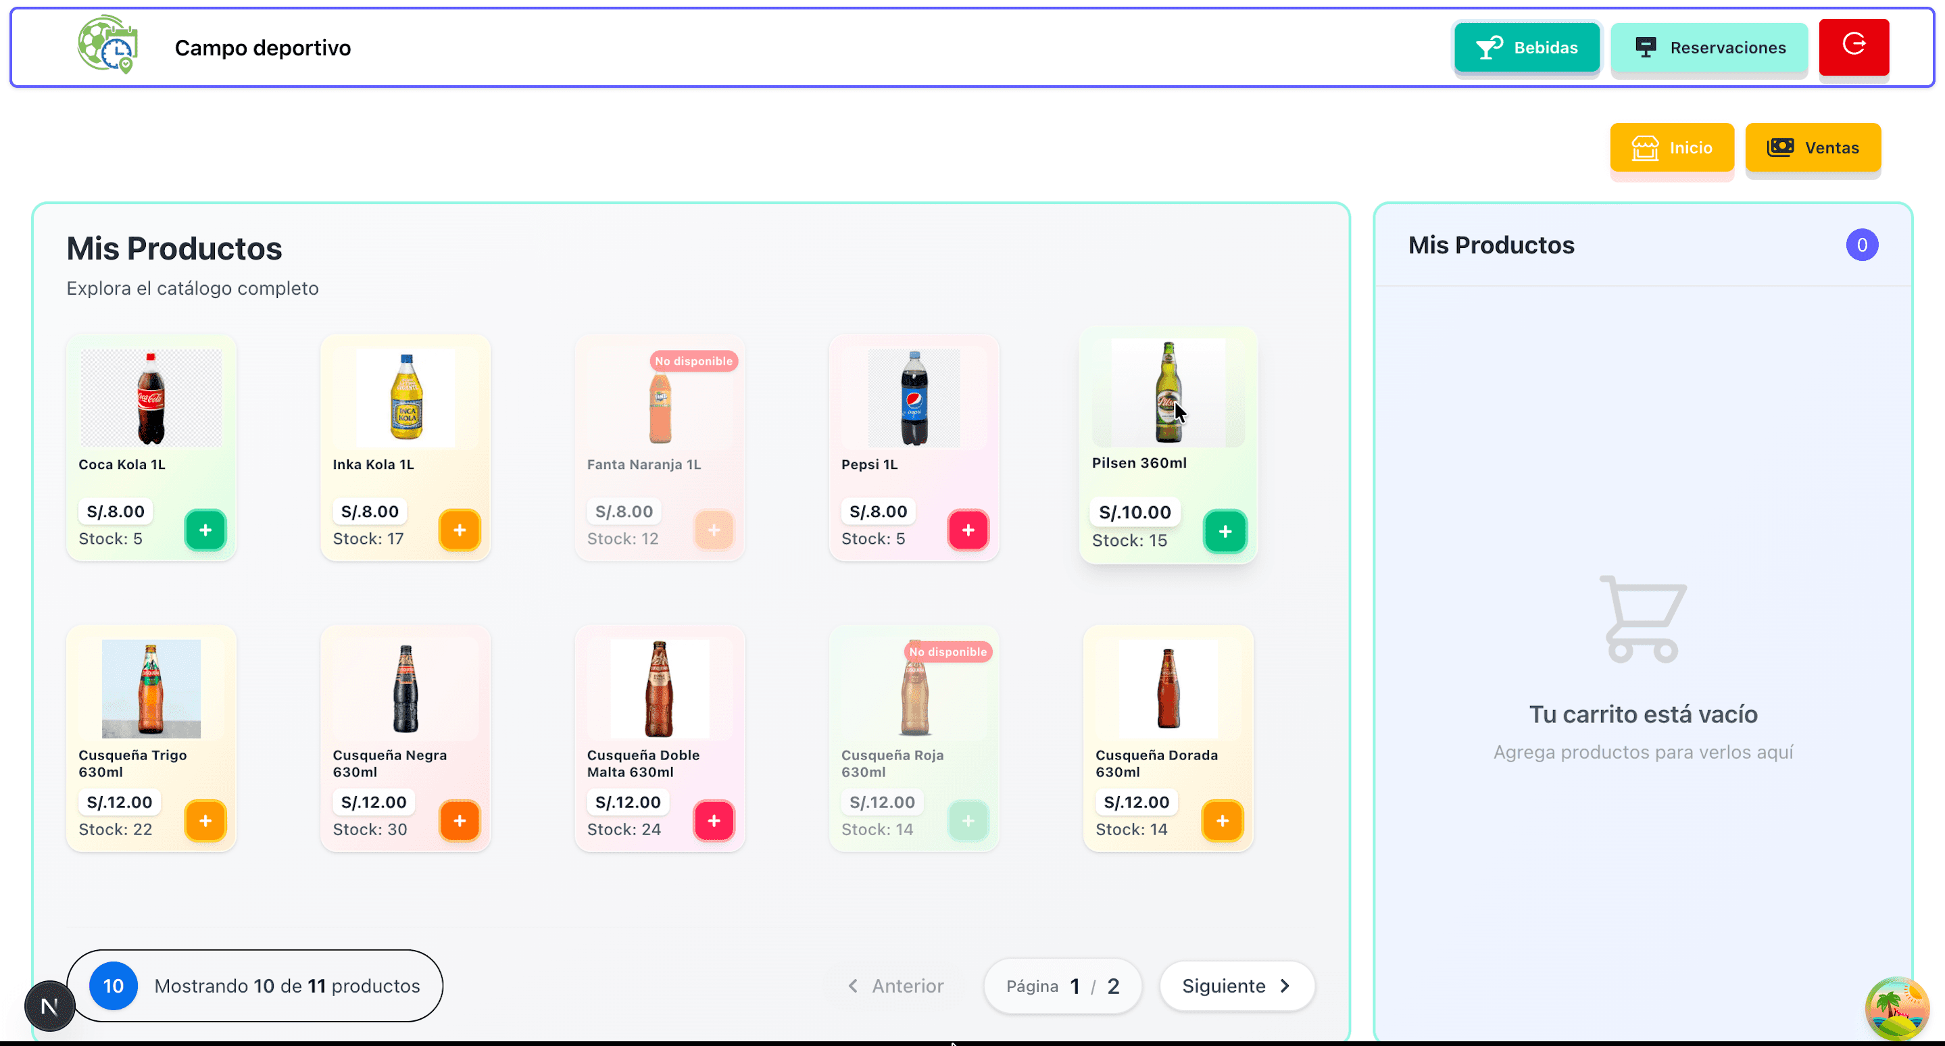Click the Cusqueña Negra bottle image
The width and height of the screenshot is (1945, 1046).
(406, 689)
